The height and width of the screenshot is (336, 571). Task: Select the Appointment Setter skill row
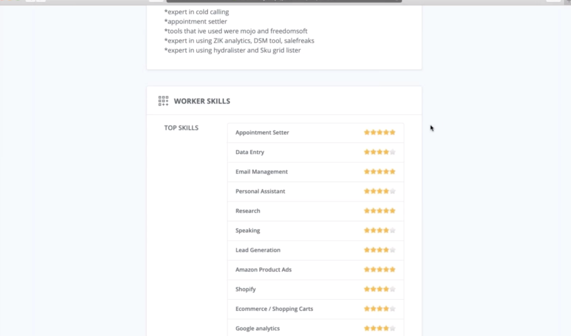click(316, 133)
